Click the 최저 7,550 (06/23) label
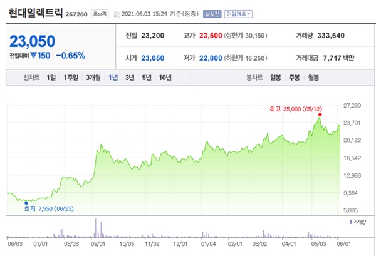376x256 pixels. [x=49, y=209]
